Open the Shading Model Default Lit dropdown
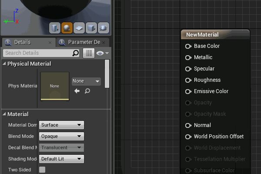The image size is (261, 174). (x=61, y=159)
